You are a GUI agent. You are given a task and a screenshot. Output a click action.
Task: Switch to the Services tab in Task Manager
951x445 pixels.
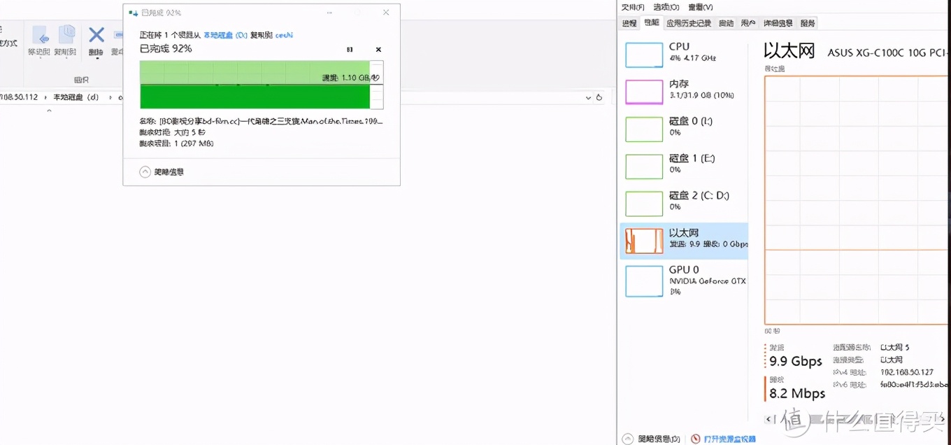(808, 23)
